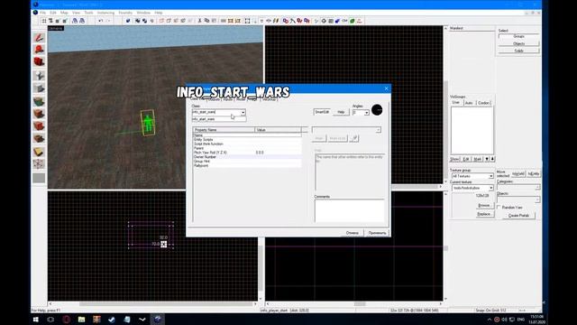Expand the Class dropdown arrow
The height and width of the screenshot is (325, 577).
pyautogui.click(x=243, y=112)
